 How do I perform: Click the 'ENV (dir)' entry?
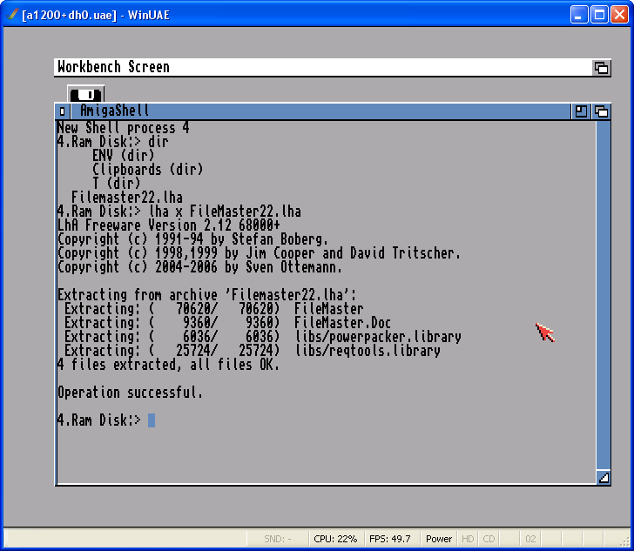[124, 156]
